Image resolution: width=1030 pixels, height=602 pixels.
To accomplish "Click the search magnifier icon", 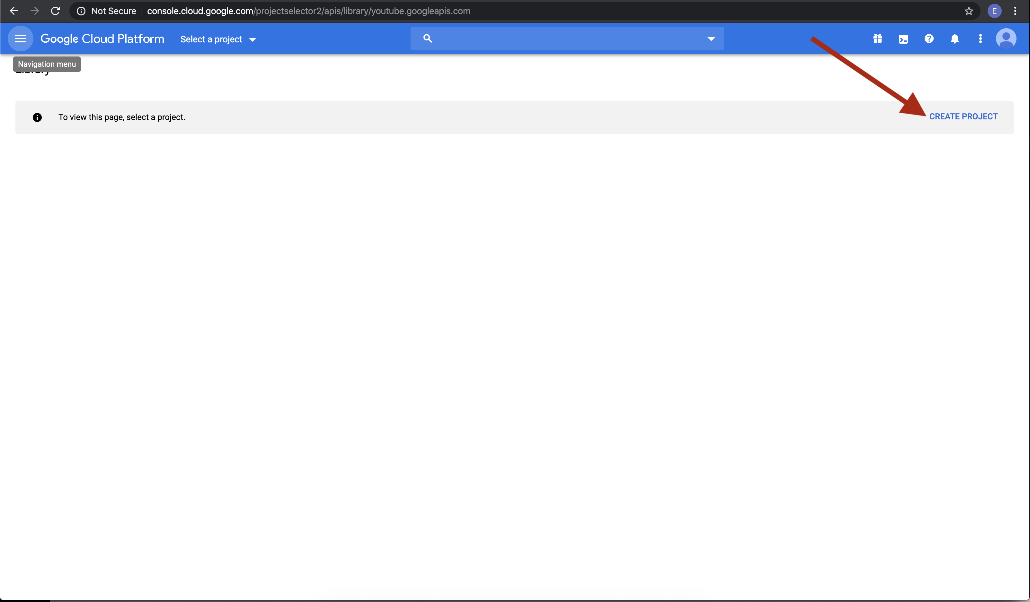I will (x=428, y=39).
